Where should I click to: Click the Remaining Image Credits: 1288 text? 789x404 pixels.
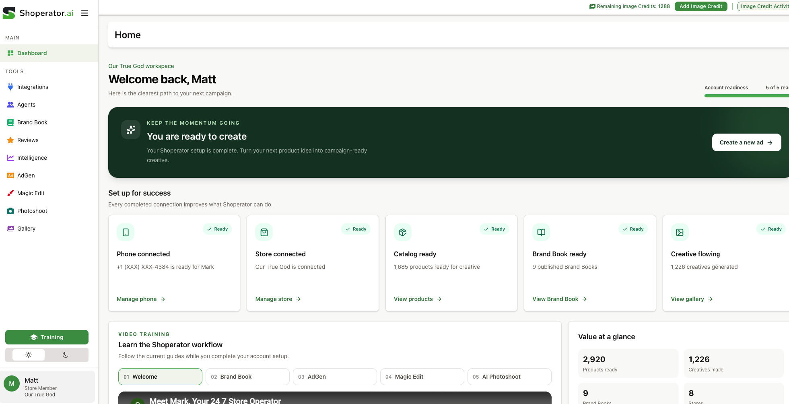tap(633, 6)
